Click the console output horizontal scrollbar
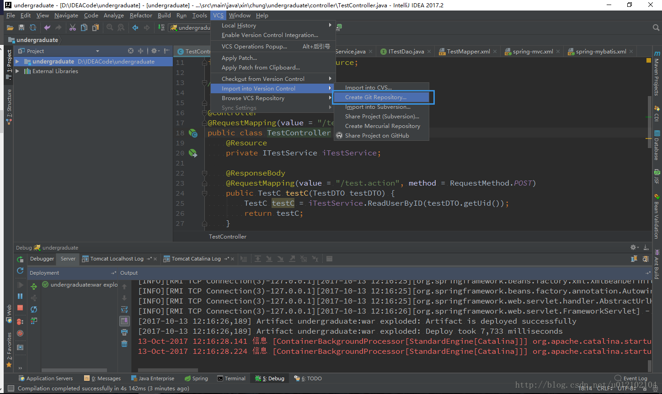Image resolution: width=662 pixels, height=394 pixels. coord(168,370)
